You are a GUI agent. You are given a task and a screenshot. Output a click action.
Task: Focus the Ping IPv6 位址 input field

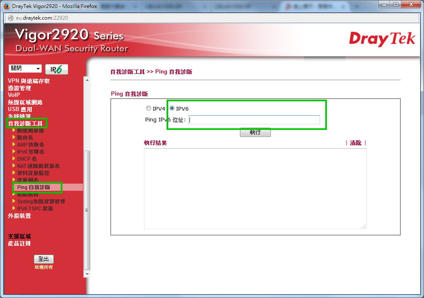(254, 120)
